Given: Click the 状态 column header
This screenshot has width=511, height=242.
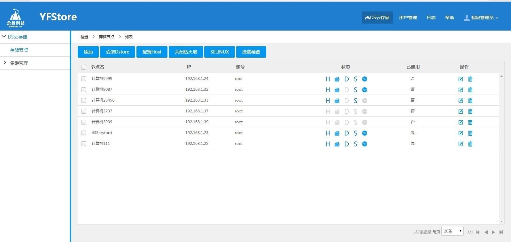Looking at the screenshot, I should tap(345, 67).
